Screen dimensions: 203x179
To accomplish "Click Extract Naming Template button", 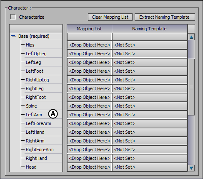I will (x=165, y=17).
